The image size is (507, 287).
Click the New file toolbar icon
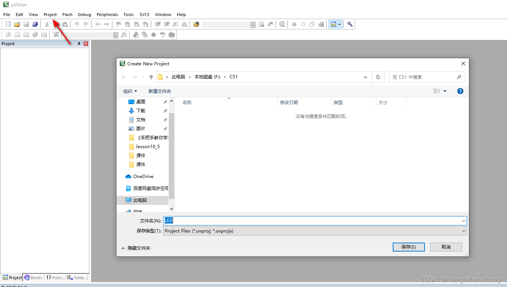[8, 24]
